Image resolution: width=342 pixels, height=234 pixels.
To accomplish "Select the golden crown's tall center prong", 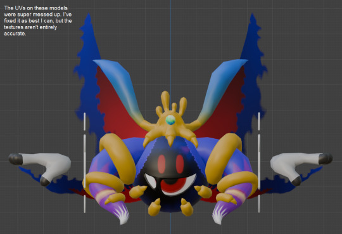I will (x=165, y=101).
